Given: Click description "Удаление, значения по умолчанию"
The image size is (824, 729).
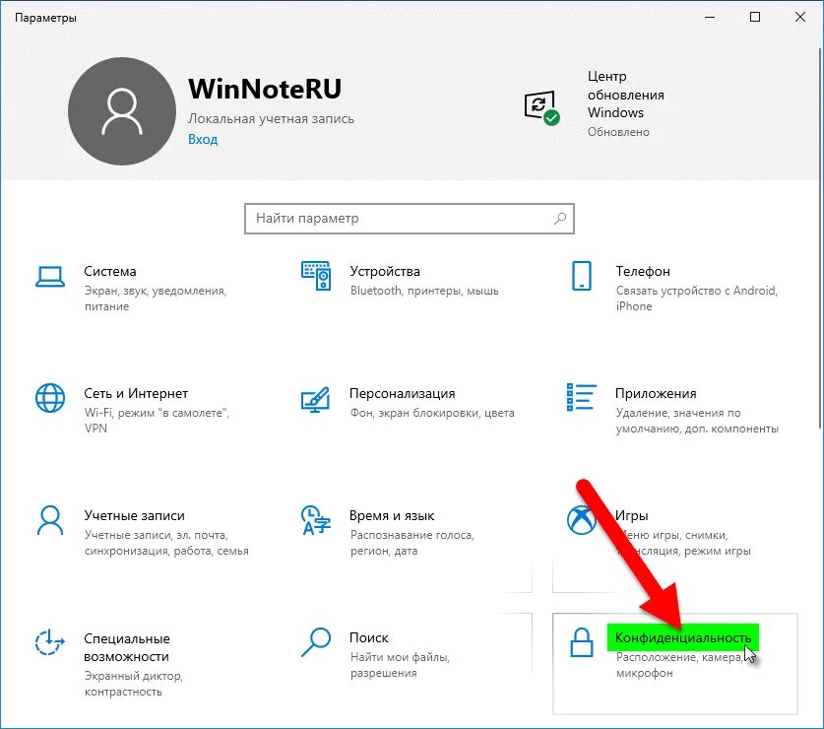Looking at the screenshot, I should (697, 421).
